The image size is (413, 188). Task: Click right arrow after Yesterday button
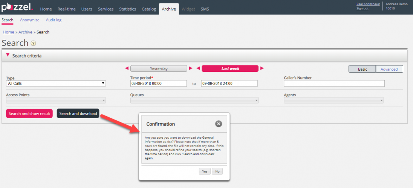point(191,68)
